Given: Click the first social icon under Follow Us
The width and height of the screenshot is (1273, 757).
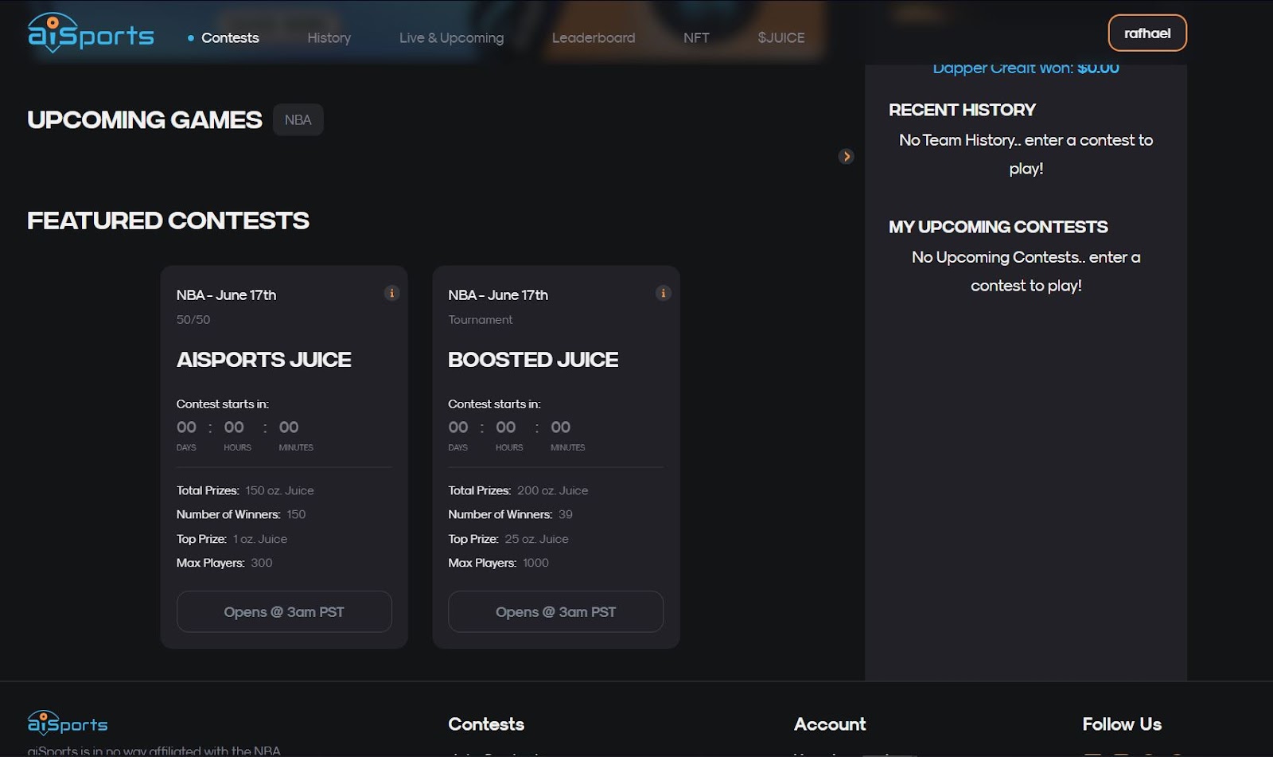Looking at the screenshot, I should tap(1092, 754).
